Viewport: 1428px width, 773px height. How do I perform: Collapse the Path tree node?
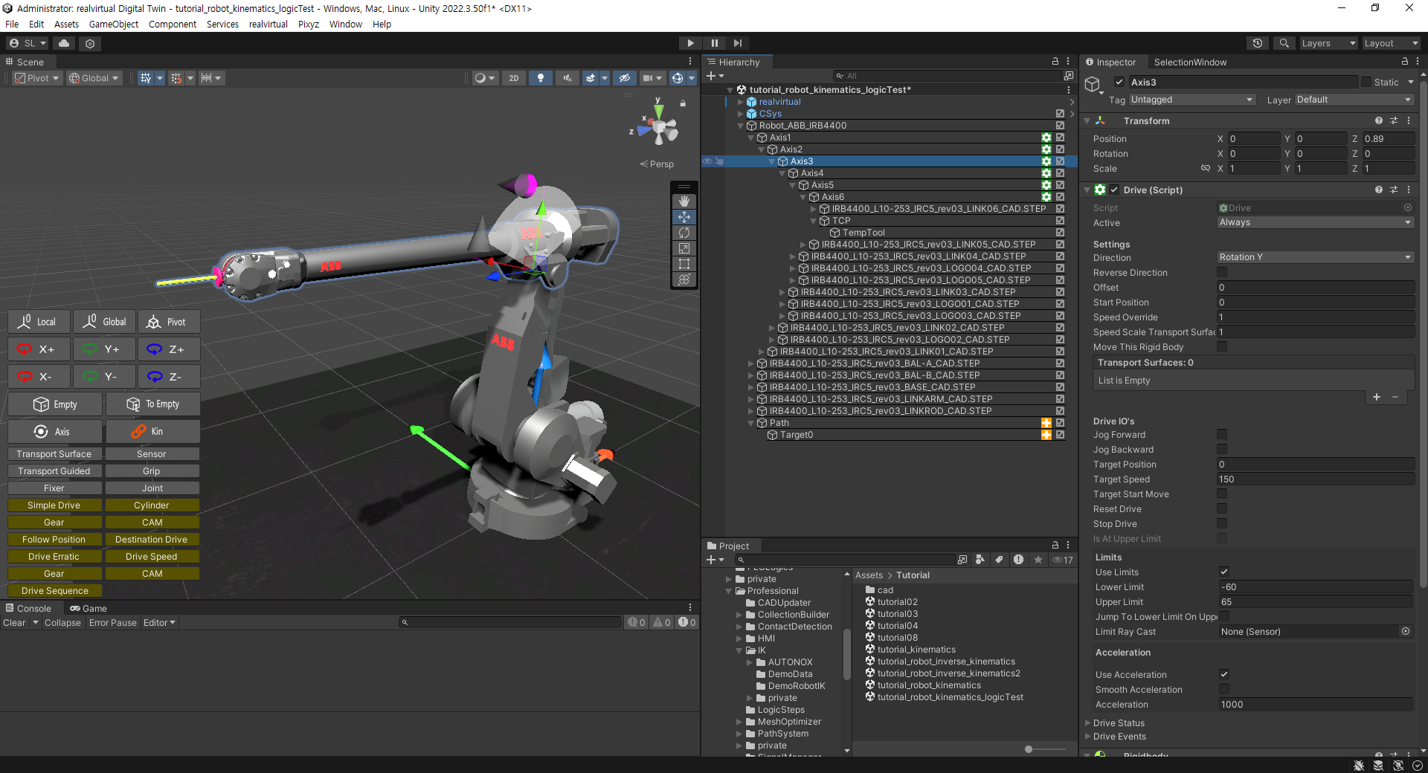pos(751,423)
